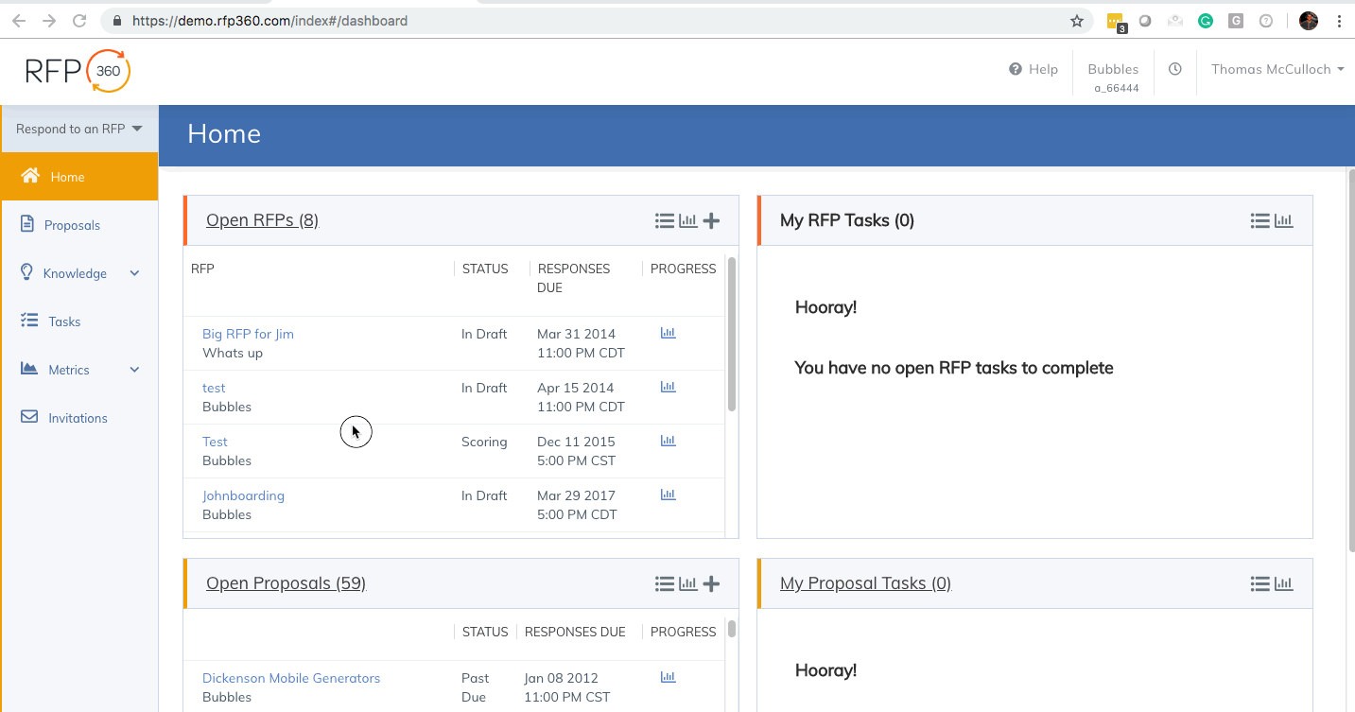Screen dimensions: 1355x712
Task: Open the list view for Open RFPs
Action: pos(664,220)
